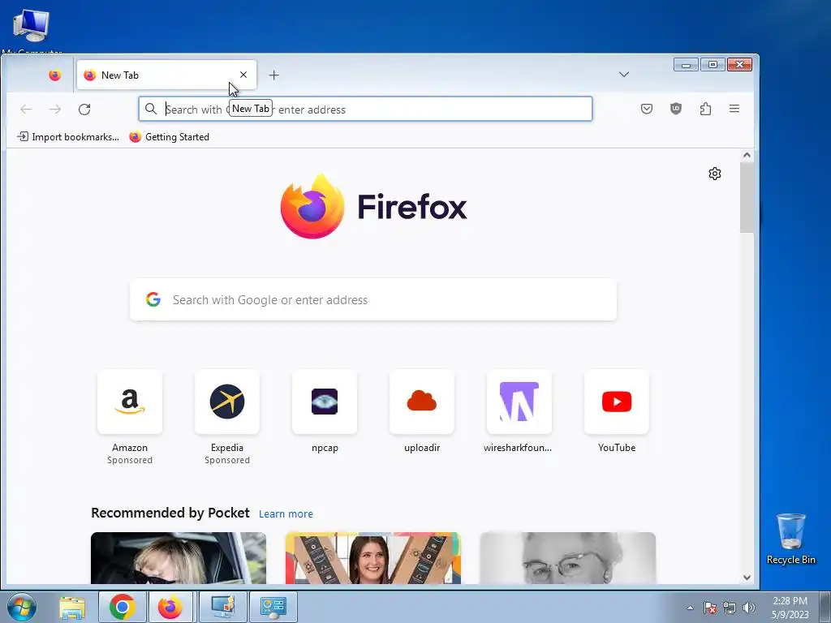Screen dimensions: 831x623
Task: Open the Windows Start menu
Action: point(22,607)
